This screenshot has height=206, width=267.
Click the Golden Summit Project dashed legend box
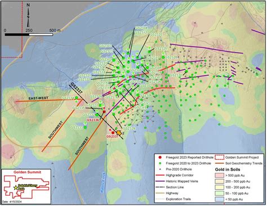(x=219, y=157)
